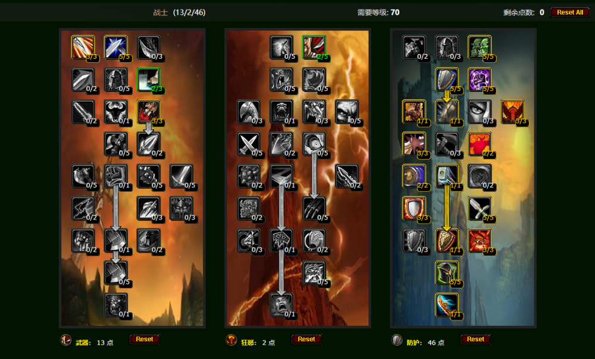595x359 pixels.
Task: Click the flaming blade Devastate talent 1/1
Action: coord(447,305)
